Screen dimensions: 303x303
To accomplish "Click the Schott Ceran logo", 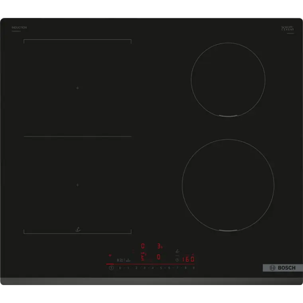I will click(287, 29).
